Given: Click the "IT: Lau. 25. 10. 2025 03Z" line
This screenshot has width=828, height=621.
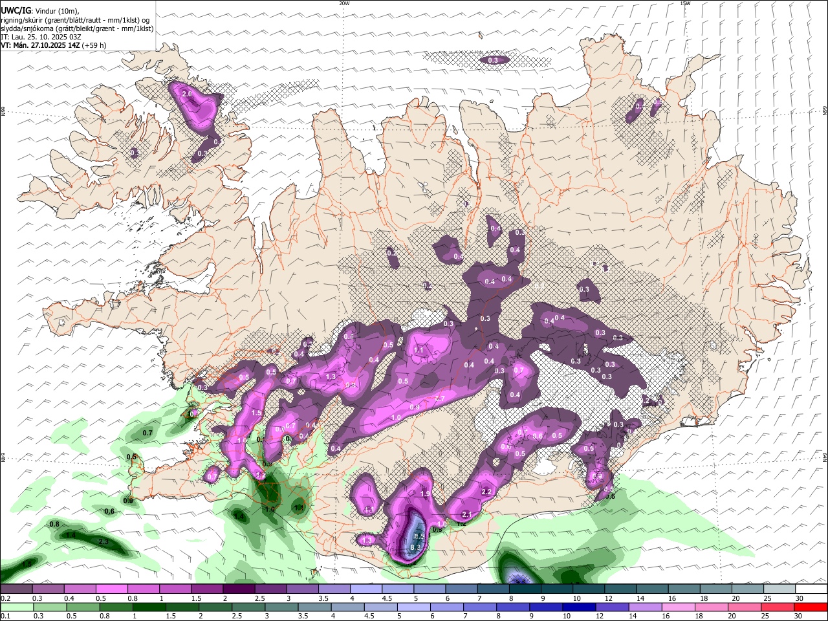Looking at the screenshot, I should coord(41,37).
